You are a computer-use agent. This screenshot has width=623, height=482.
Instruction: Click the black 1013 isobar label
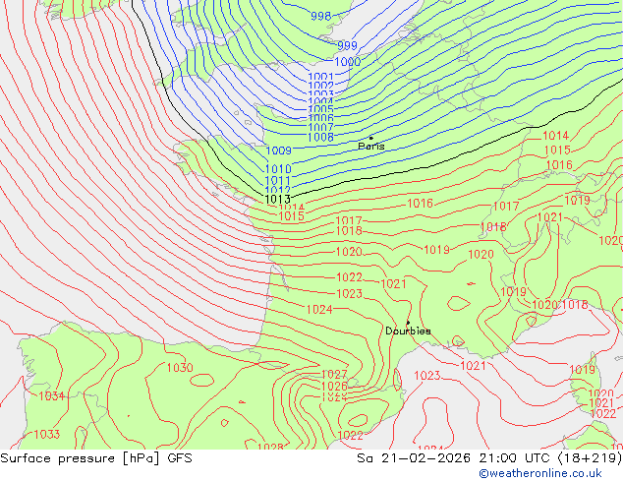[x=277, y=199]
